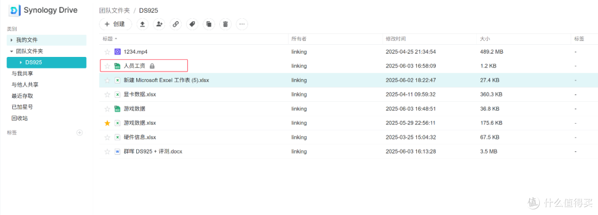The height and width of the screenshot is (215, 598).
Task: Click the Synology Drive logo icon
Action: pos(15,11)
